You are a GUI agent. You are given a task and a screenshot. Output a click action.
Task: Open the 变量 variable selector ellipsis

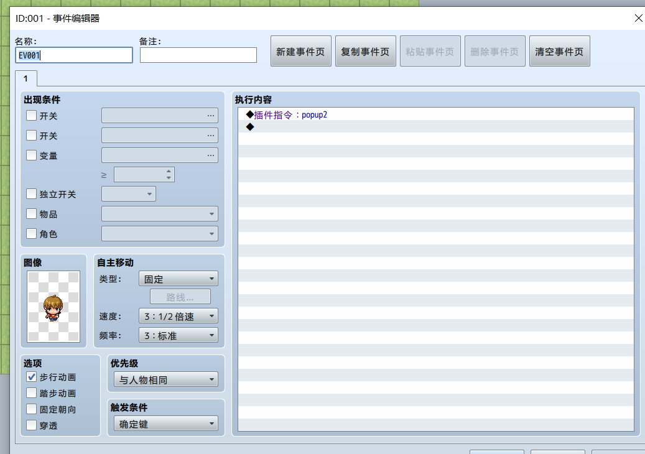(x=211, y=155)
